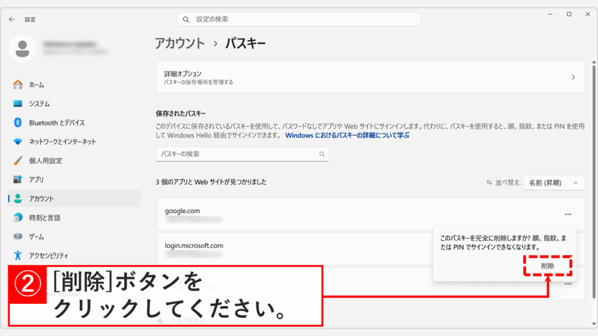Viewport: 598px width, 336px height.
Task: Open more options for login.microsoft.com passkey
Action: pyautogui.click(x=567, y=249)
